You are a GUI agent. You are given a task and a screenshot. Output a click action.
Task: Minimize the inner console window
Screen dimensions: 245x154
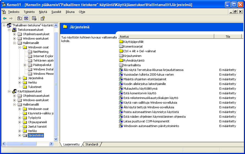click(x=231, y=12)
